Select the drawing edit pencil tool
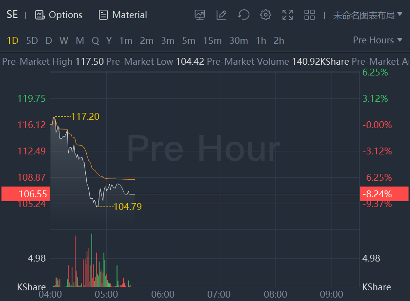 (x=221, y=15)
